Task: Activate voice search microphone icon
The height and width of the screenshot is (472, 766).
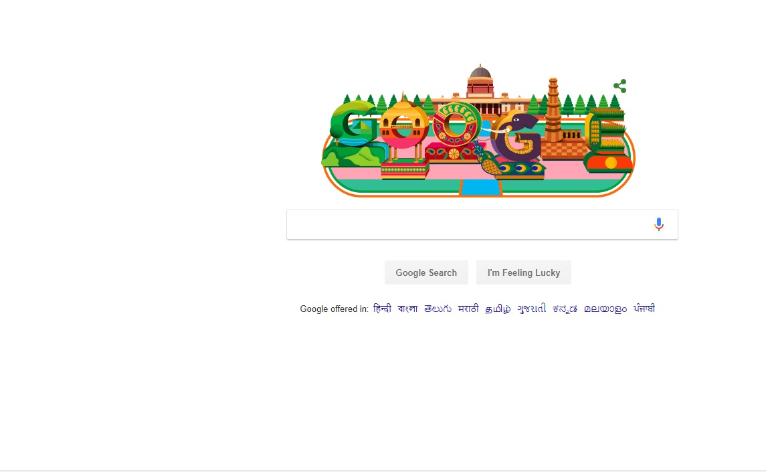Action: tap(658, 224)
